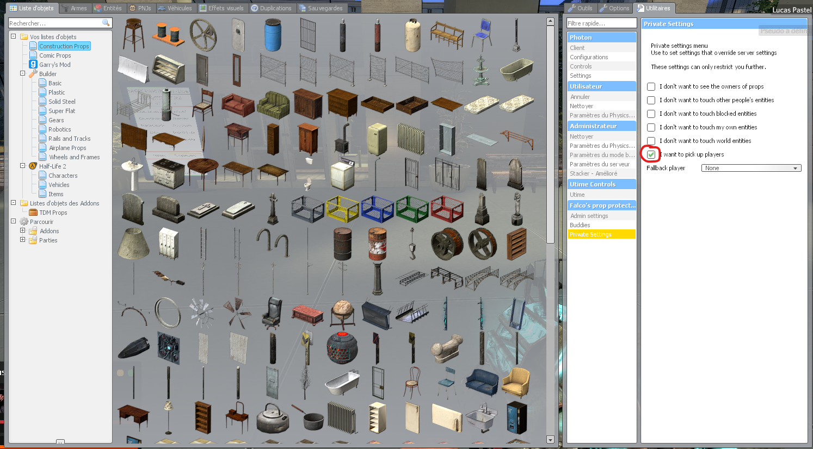The image size is (813, 449).
Task: Tick 'I don't want to touch my own entities'
Action: pos(651,127)
